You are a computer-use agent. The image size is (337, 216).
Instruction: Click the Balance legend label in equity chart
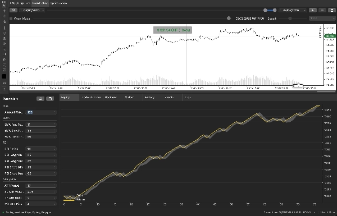point(80,200)
